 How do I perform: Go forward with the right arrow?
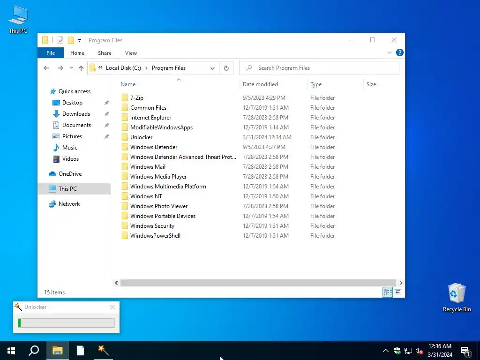tap(60, 68)
